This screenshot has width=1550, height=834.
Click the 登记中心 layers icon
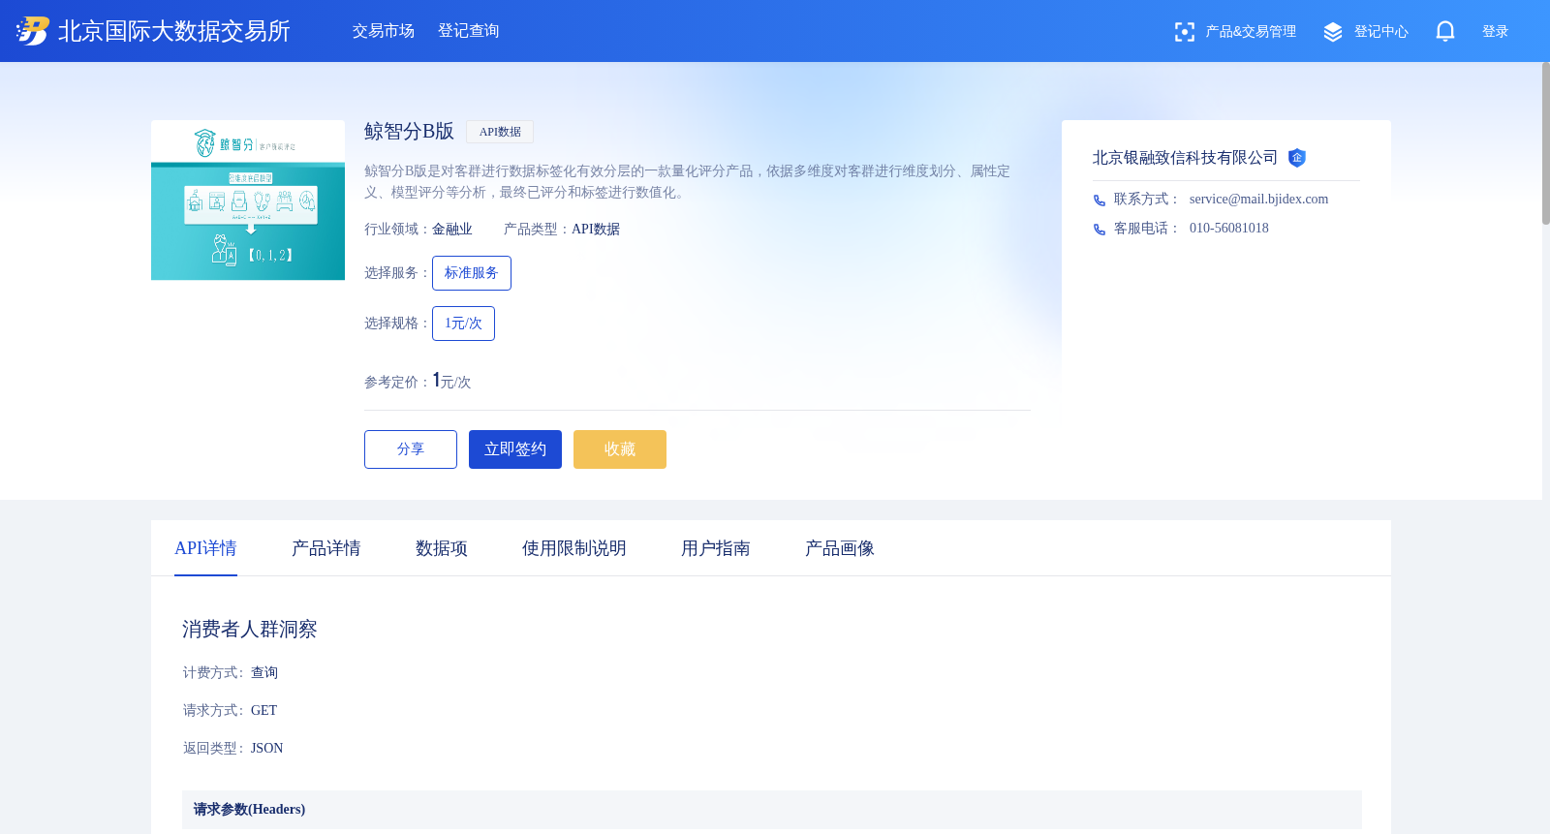pos(1333,32)
